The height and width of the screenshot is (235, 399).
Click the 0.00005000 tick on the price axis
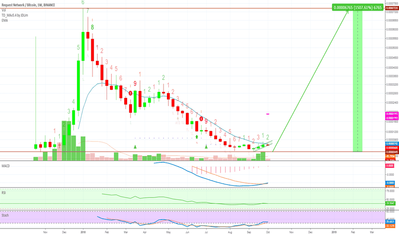click(392, 48)
